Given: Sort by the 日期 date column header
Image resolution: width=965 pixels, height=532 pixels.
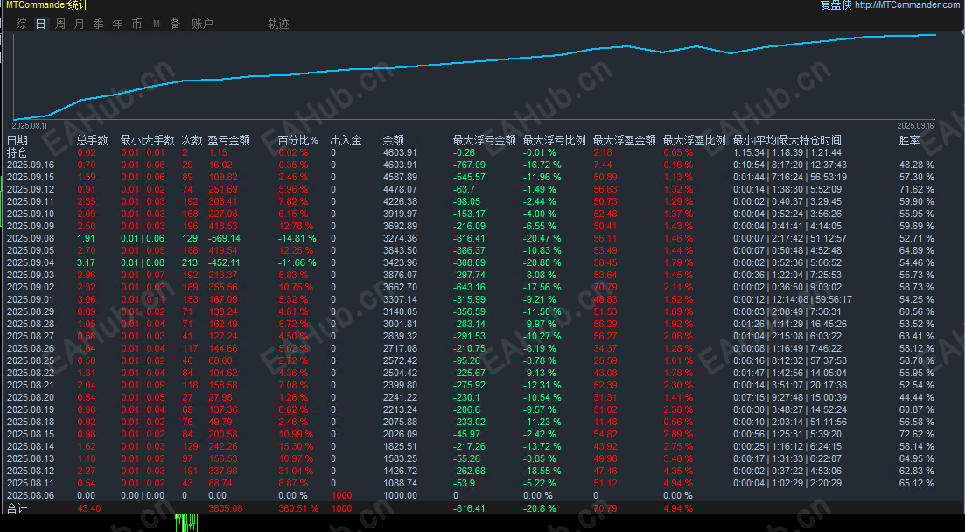Looking at the screenshot, I should point(17,140).
